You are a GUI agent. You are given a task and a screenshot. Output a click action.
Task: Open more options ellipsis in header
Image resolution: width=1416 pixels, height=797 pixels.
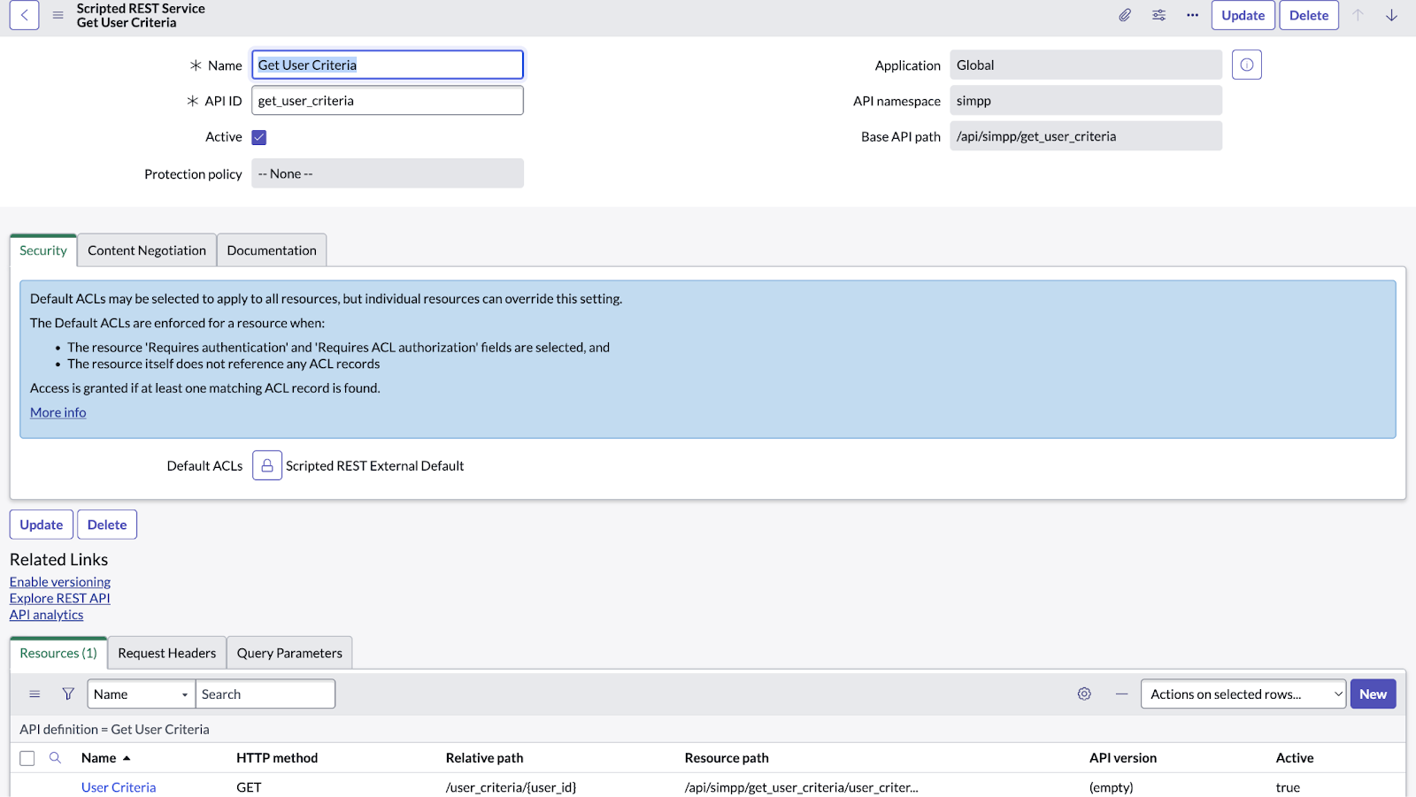pos(1192,15)
